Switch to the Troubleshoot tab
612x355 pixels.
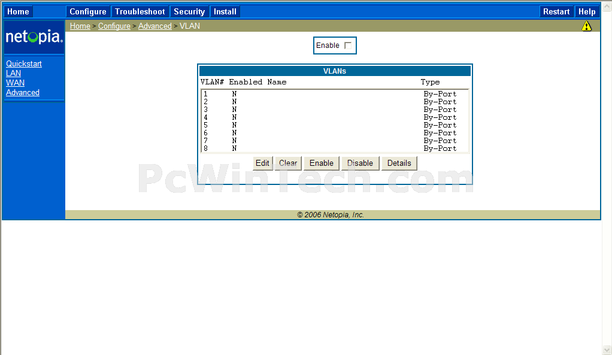click(x=140, y=12)
